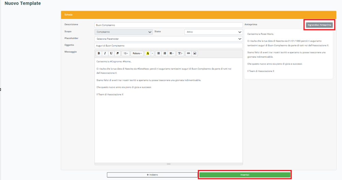
Task: Open the line height options
Action: point(180,53)
